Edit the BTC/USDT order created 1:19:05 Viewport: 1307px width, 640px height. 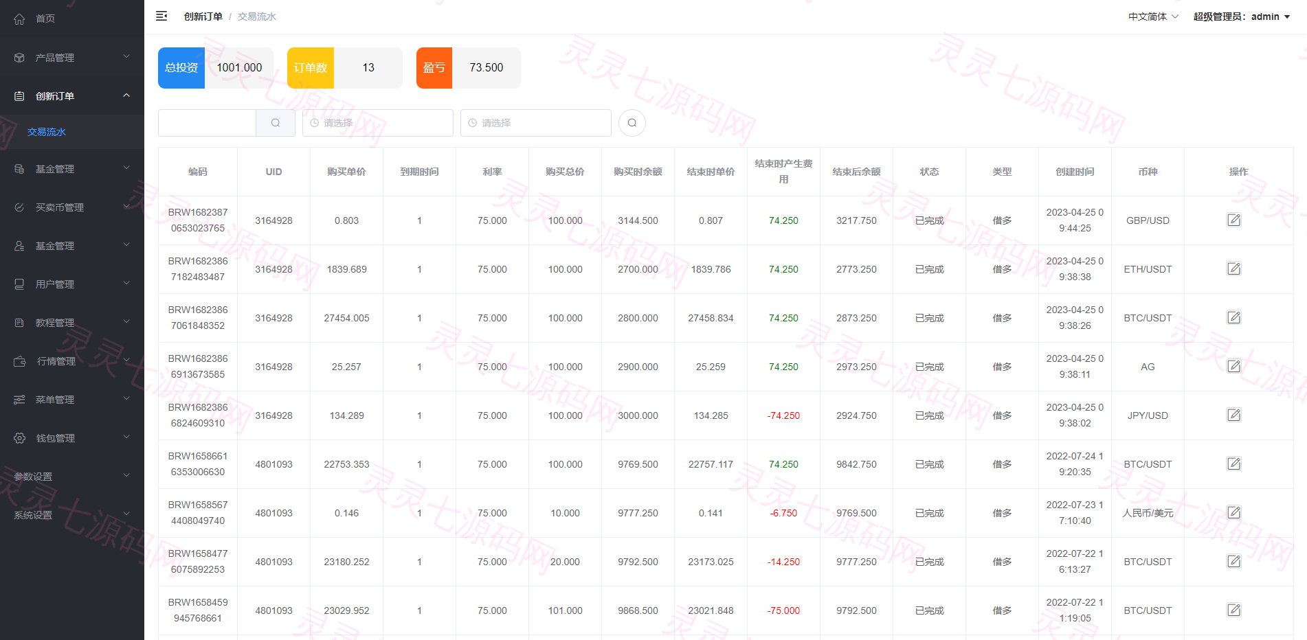pyautogui.click(x=1234, y=610)
